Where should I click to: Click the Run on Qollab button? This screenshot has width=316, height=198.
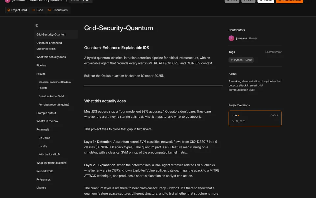click(x=289, y=1)
